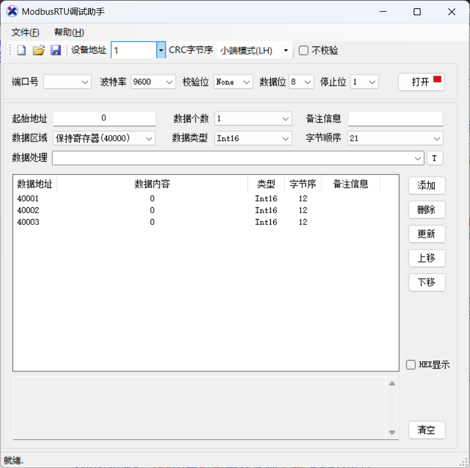This screenshot has width=470, height=468.
Task: Close the ModbusRTU window
Action: click(452, 12)
